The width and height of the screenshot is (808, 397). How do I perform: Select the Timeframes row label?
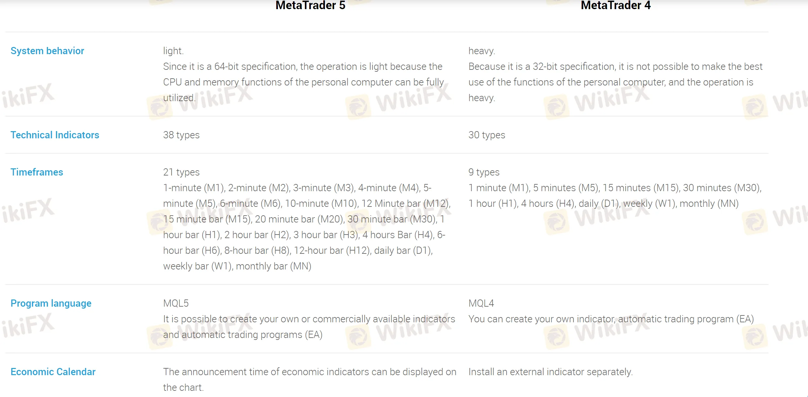(37, 172)
